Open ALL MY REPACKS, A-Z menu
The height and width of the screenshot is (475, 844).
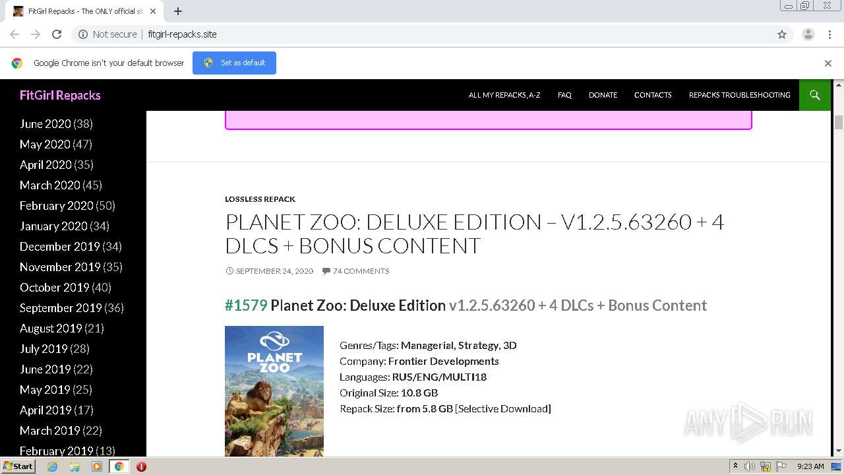point(504,95)
